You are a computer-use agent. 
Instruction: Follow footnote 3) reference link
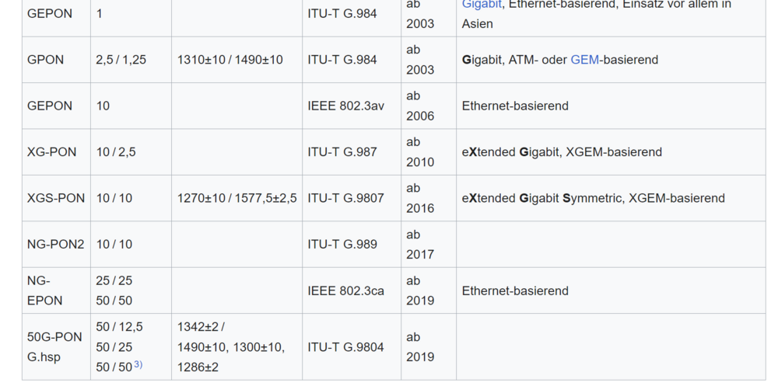(x=138, y=365)
